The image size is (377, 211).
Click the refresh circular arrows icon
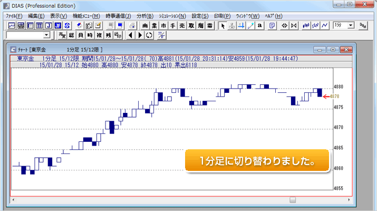(149, 35)
